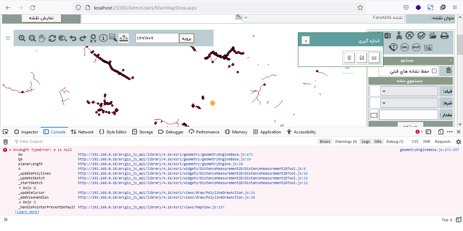Switch to the Inspector tab
The image size is (463, 231).
[26, 132]
